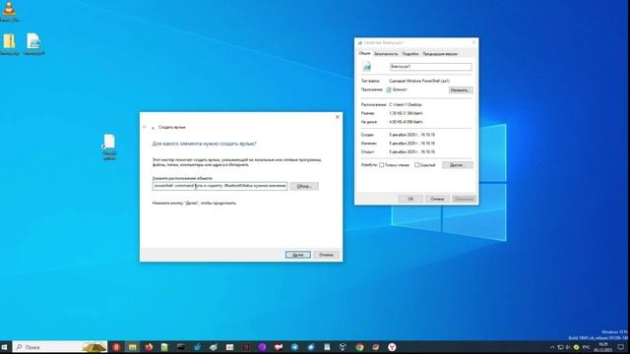Switch the РУС keyboard language indicator

click(587, 347)
